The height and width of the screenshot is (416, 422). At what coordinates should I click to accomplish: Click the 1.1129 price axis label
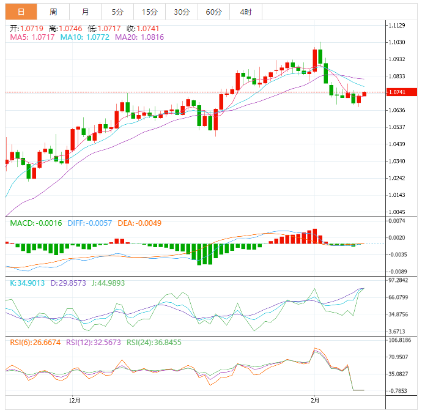397,26
